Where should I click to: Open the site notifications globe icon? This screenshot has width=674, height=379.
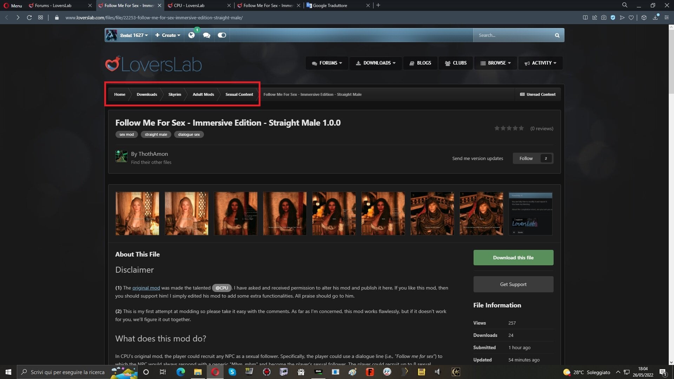191,35
